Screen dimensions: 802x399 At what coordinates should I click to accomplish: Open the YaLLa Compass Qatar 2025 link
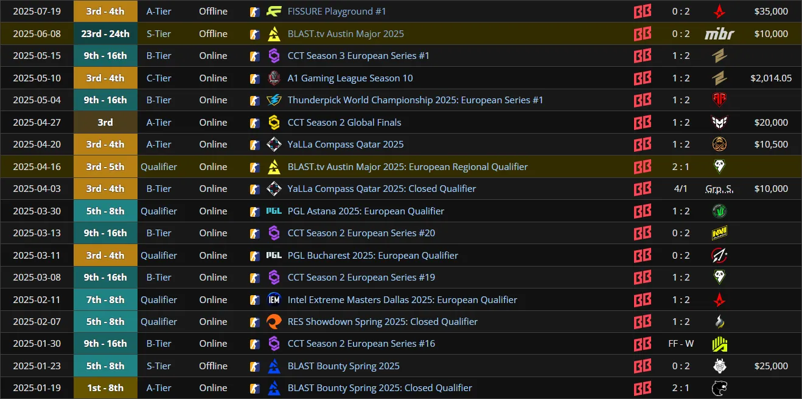tap(346, 145)
